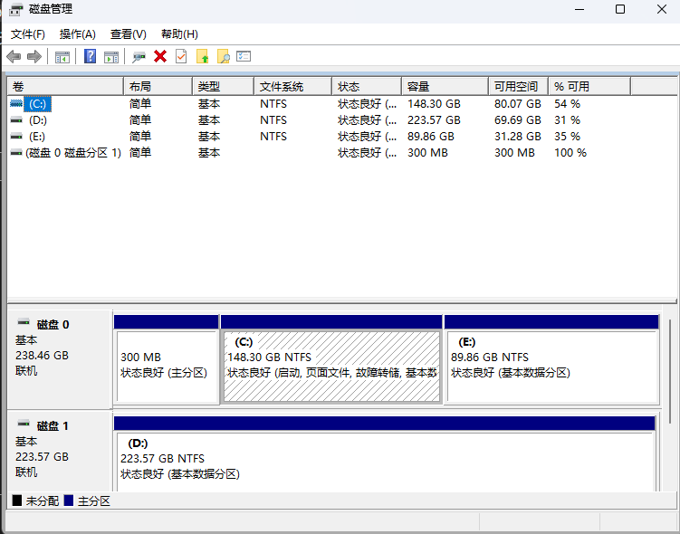Click the red X delete icon
Screen dimensions: 680x534
click(x=160, y=56)
